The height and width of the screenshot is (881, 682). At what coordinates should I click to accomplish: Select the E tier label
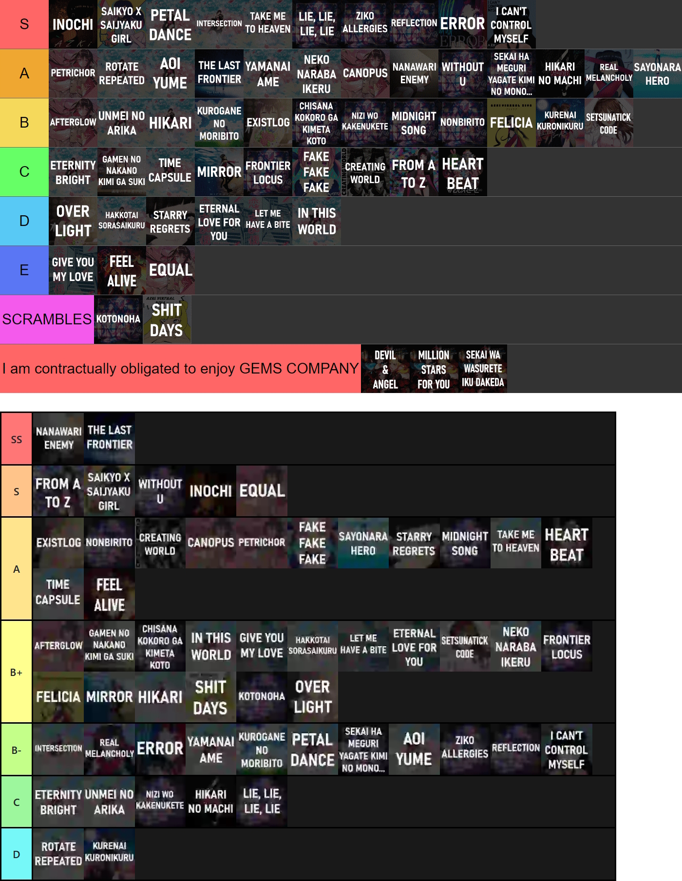(24, 270)
